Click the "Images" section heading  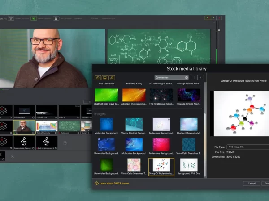click(100, 114)
